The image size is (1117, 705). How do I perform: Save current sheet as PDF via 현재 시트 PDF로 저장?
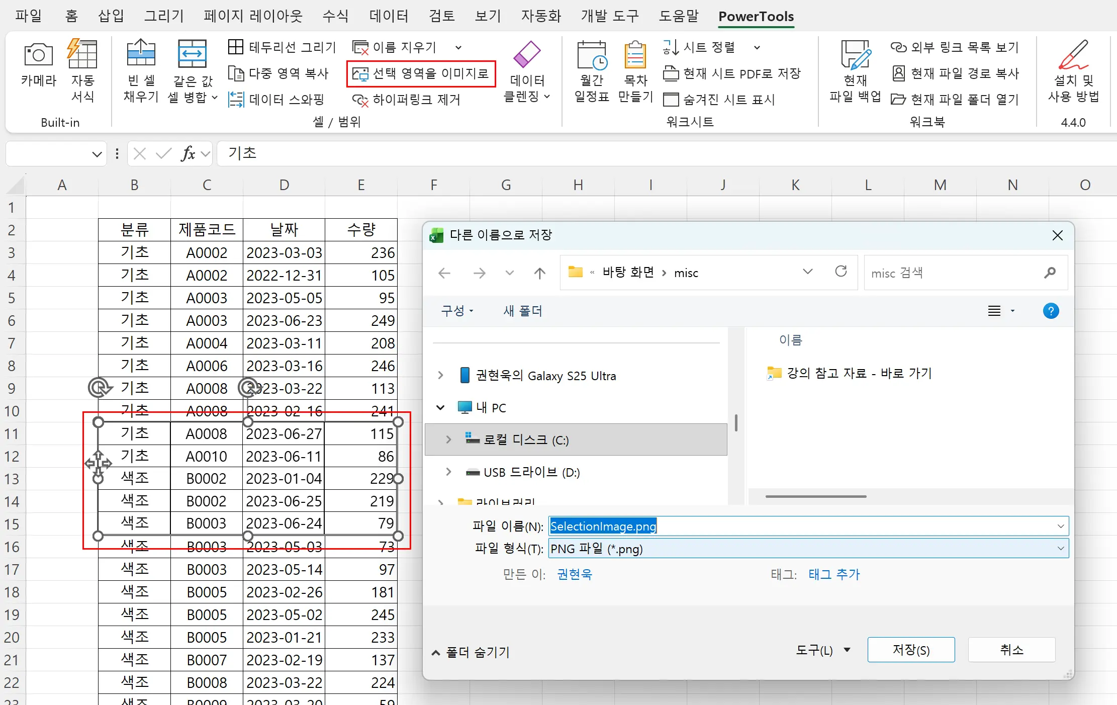point(733,73)
